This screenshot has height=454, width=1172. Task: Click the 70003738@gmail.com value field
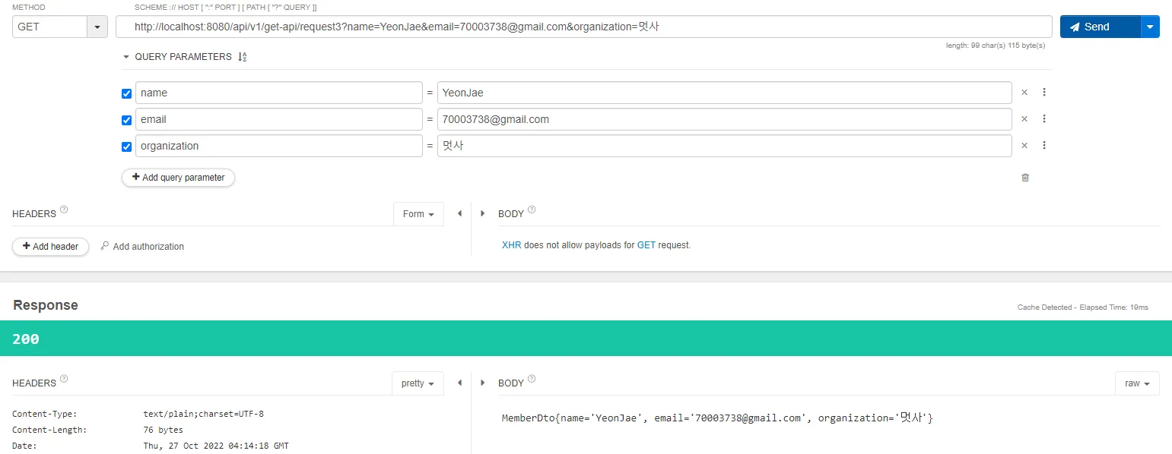pos(724,119)
